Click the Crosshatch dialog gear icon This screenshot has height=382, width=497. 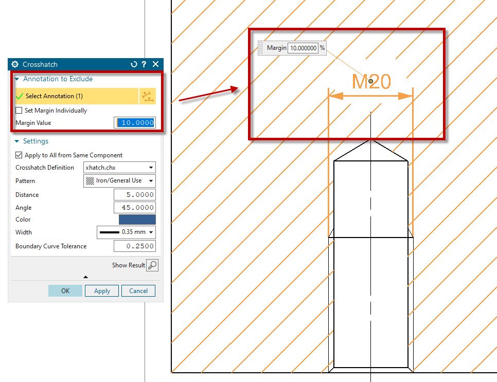pyautogui.click(x=14, y=64)
